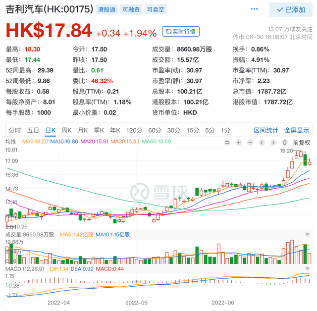Close the MACD indicator panel
317x311 pixels.
pyautogui.click(x=307, y=268)
